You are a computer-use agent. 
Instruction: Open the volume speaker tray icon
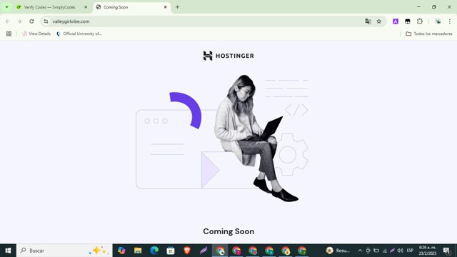(400, 251)
